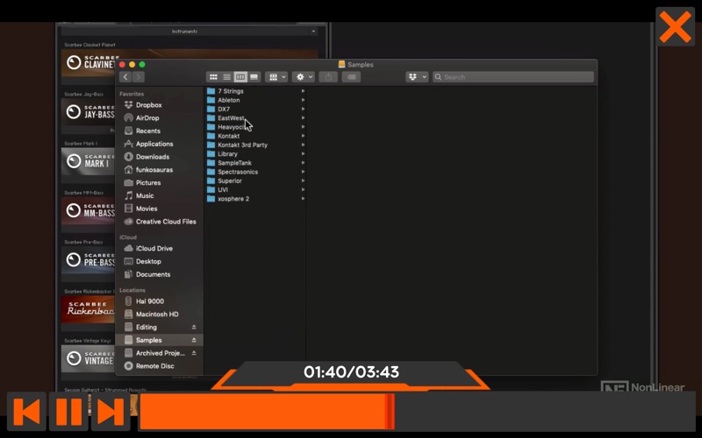Switch Finder to gallery view

[x=254, y=77]
